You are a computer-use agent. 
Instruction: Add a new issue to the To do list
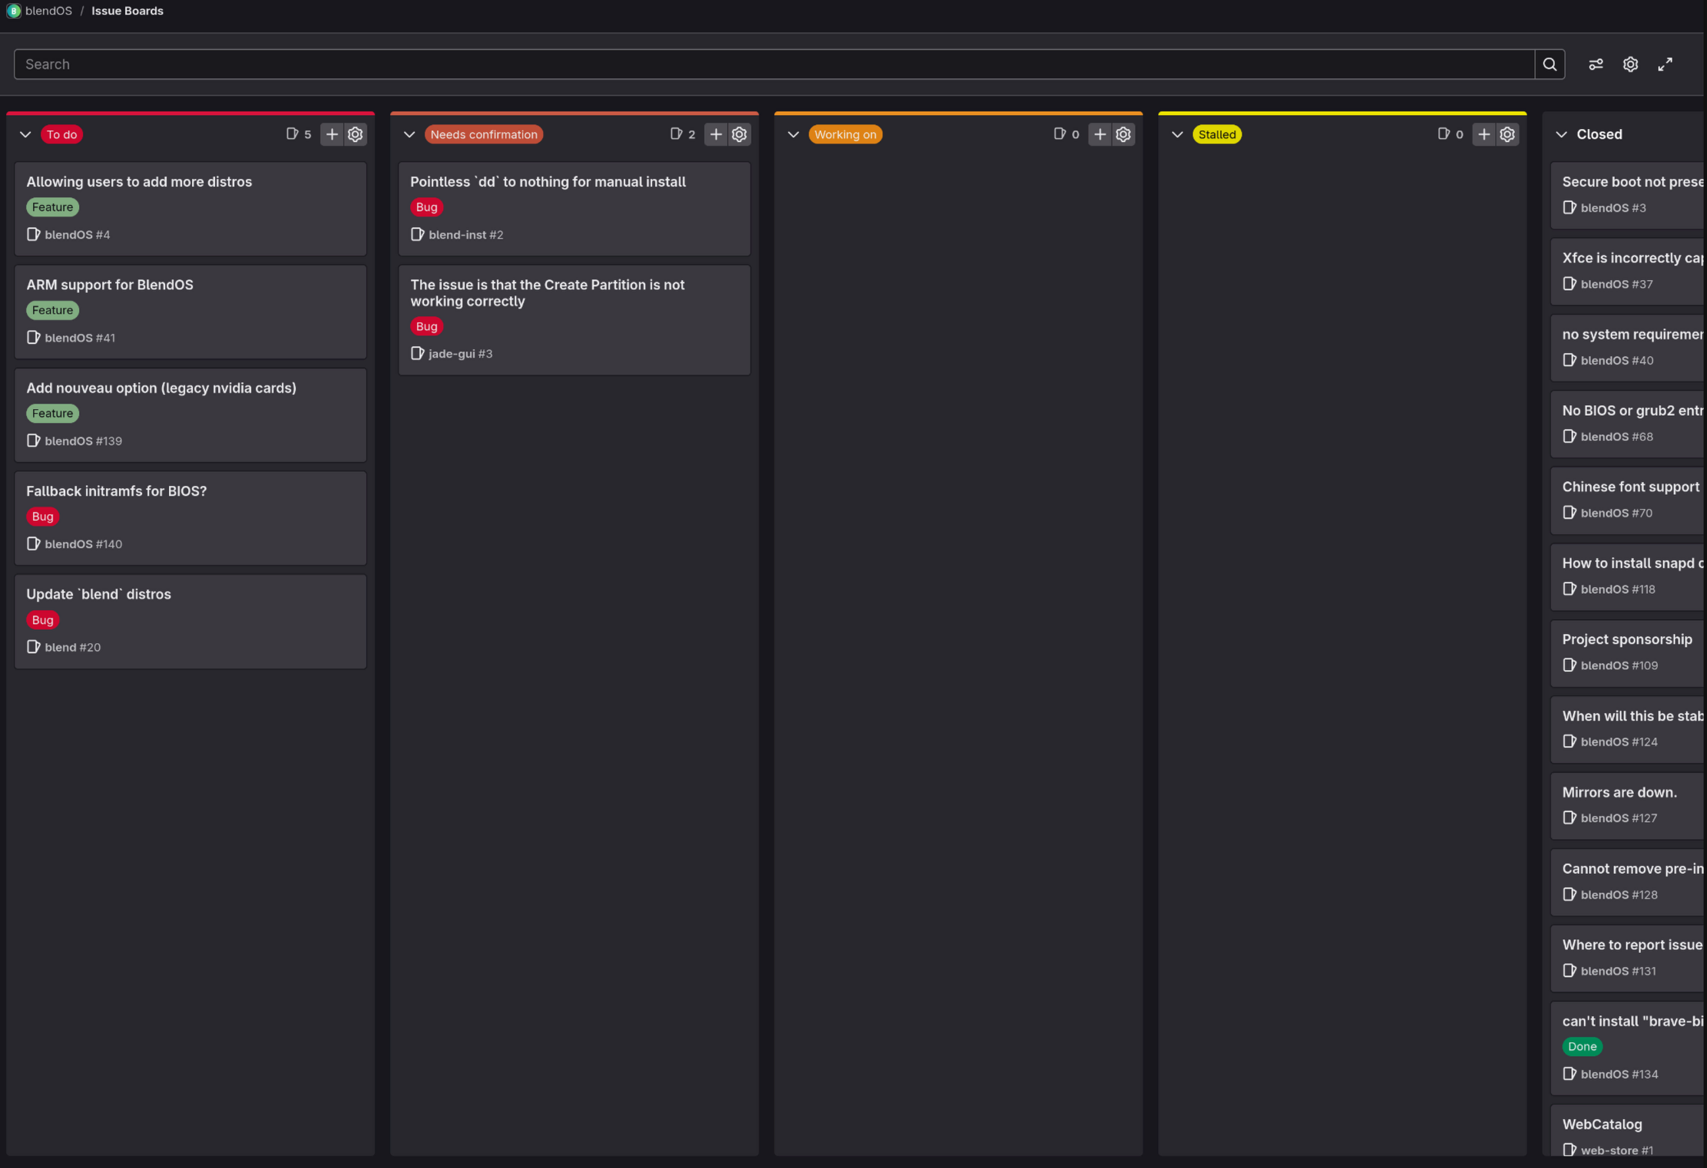coord(332,134)
